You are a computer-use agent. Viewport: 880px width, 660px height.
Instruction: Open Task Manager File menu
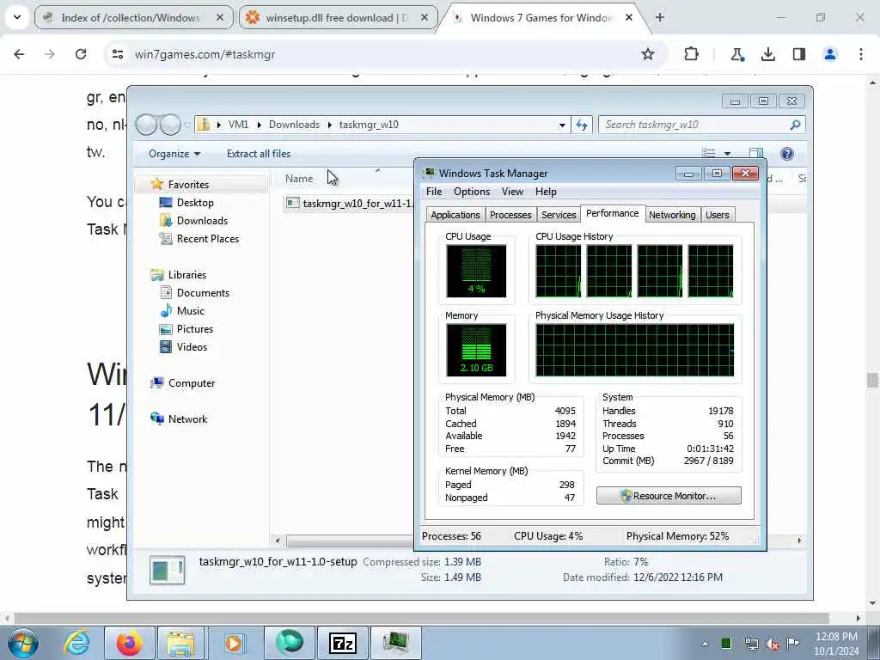[x=434, y=192]
